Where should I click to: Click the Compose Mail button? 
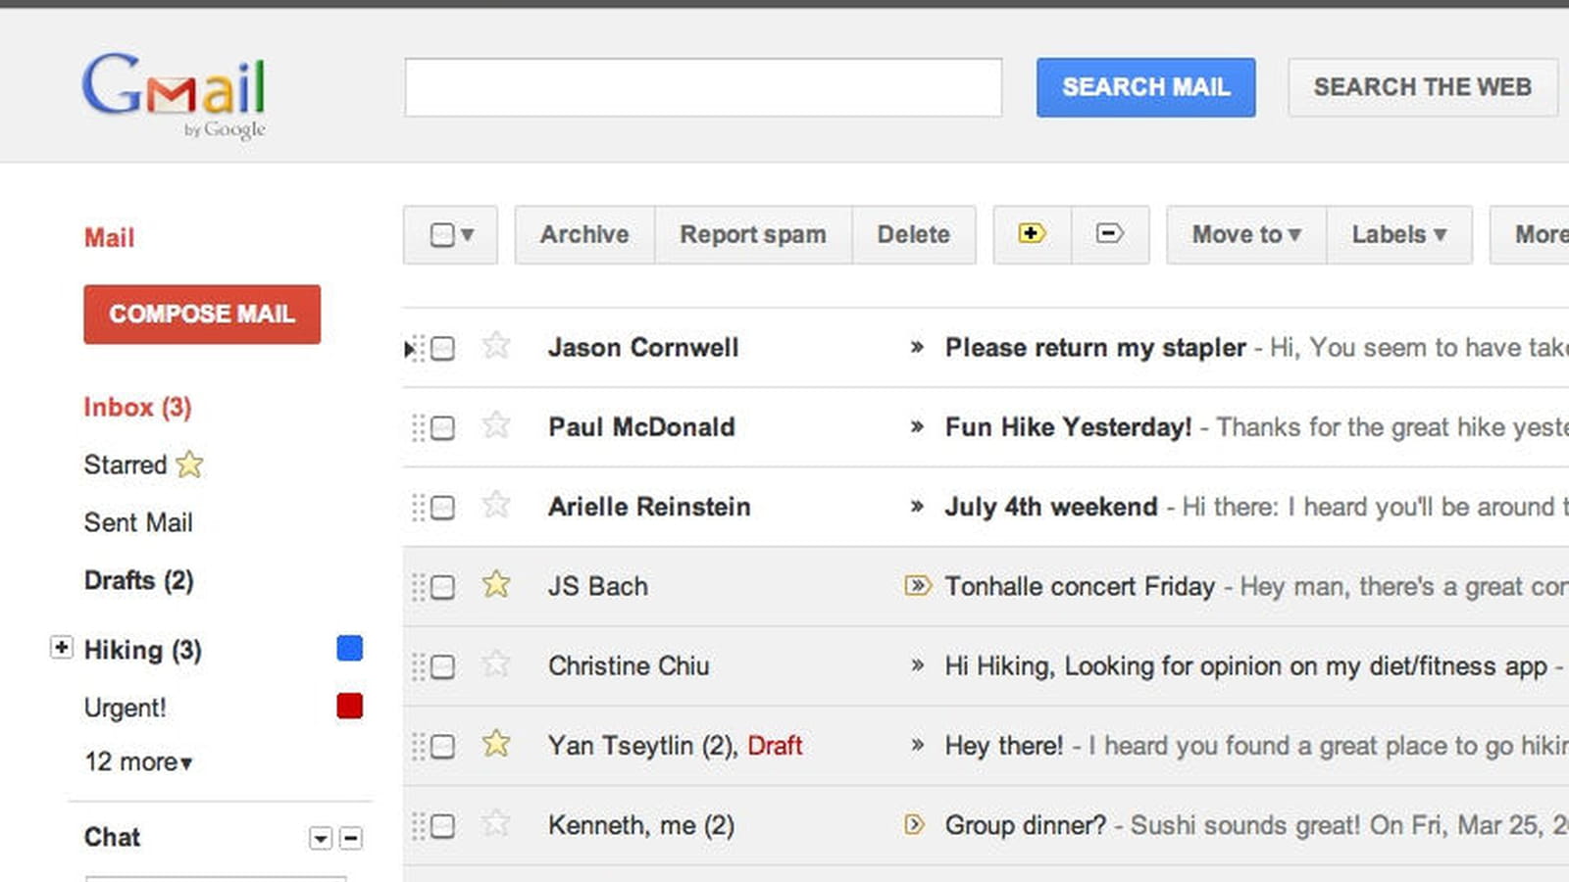pos(202,314)
